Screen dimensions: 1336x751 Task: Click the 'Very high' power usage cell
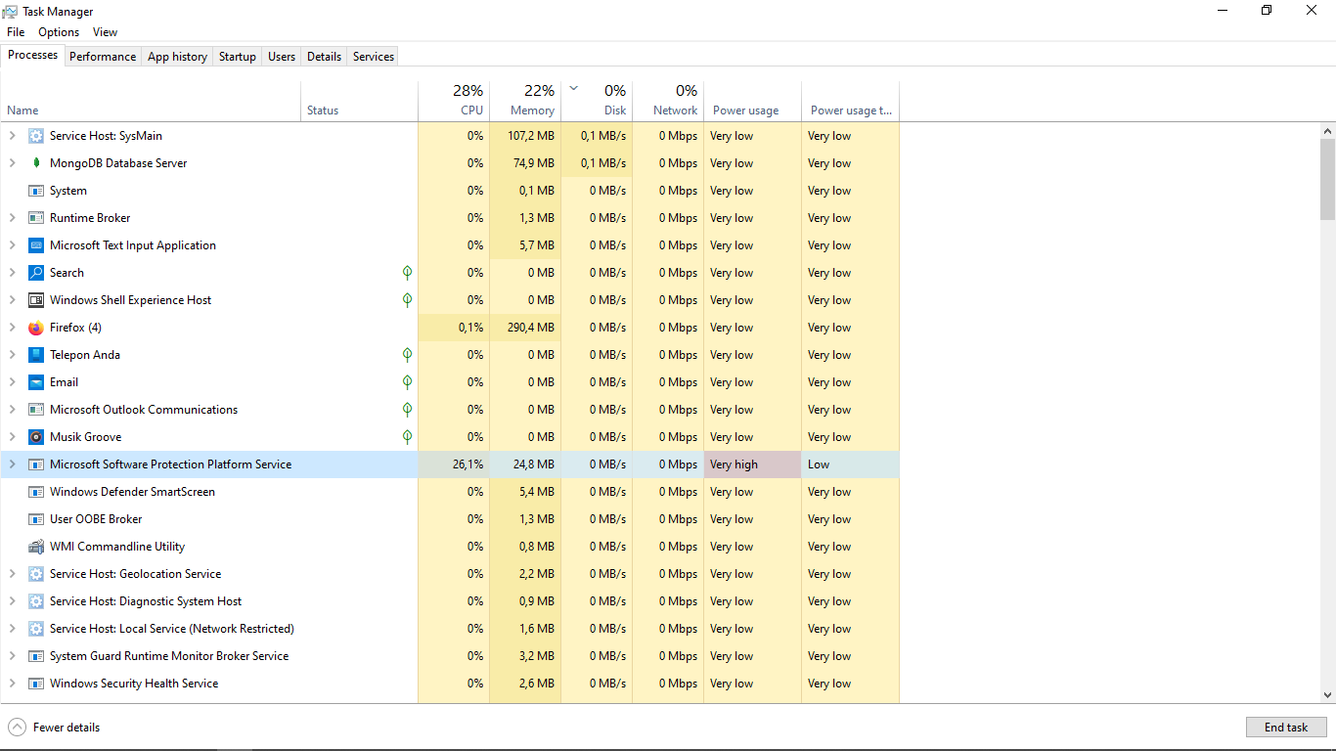tap(752, 464)
